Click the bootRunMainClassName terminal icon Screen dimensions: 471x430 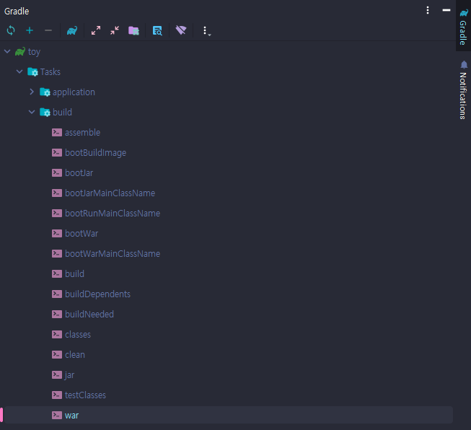click(57, 213)
